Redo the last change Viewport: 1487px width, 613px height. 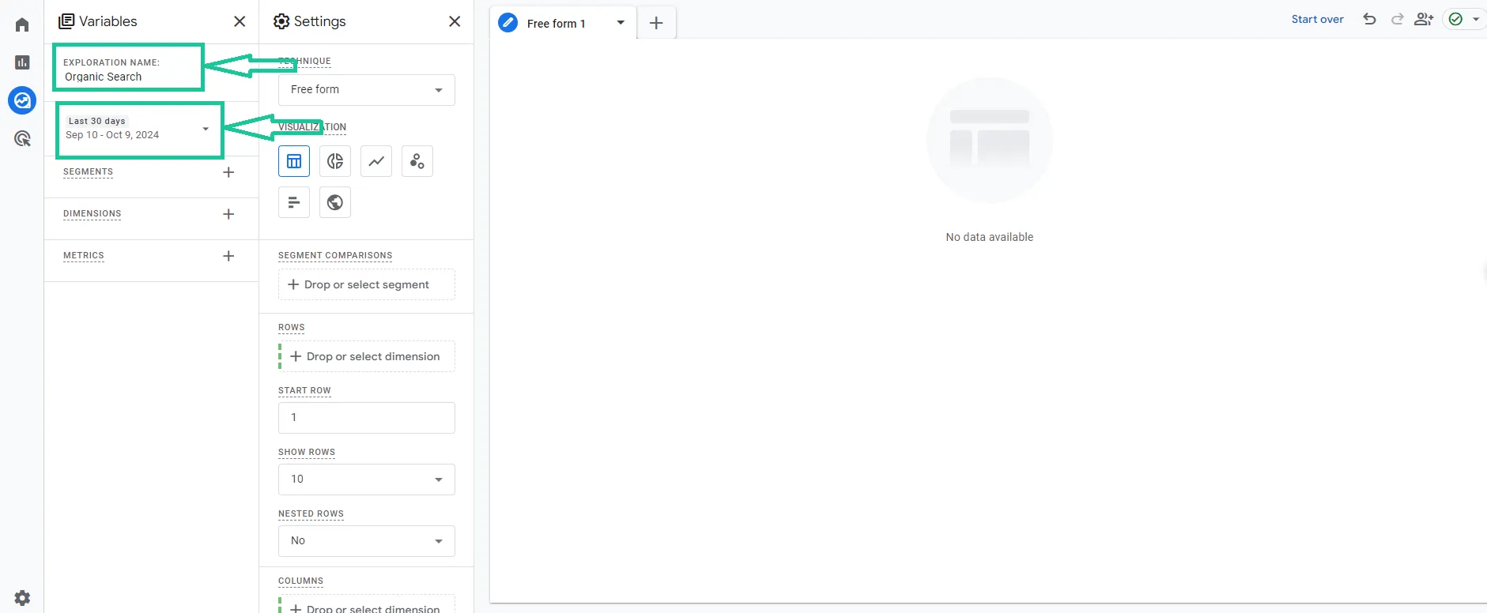1397,19
